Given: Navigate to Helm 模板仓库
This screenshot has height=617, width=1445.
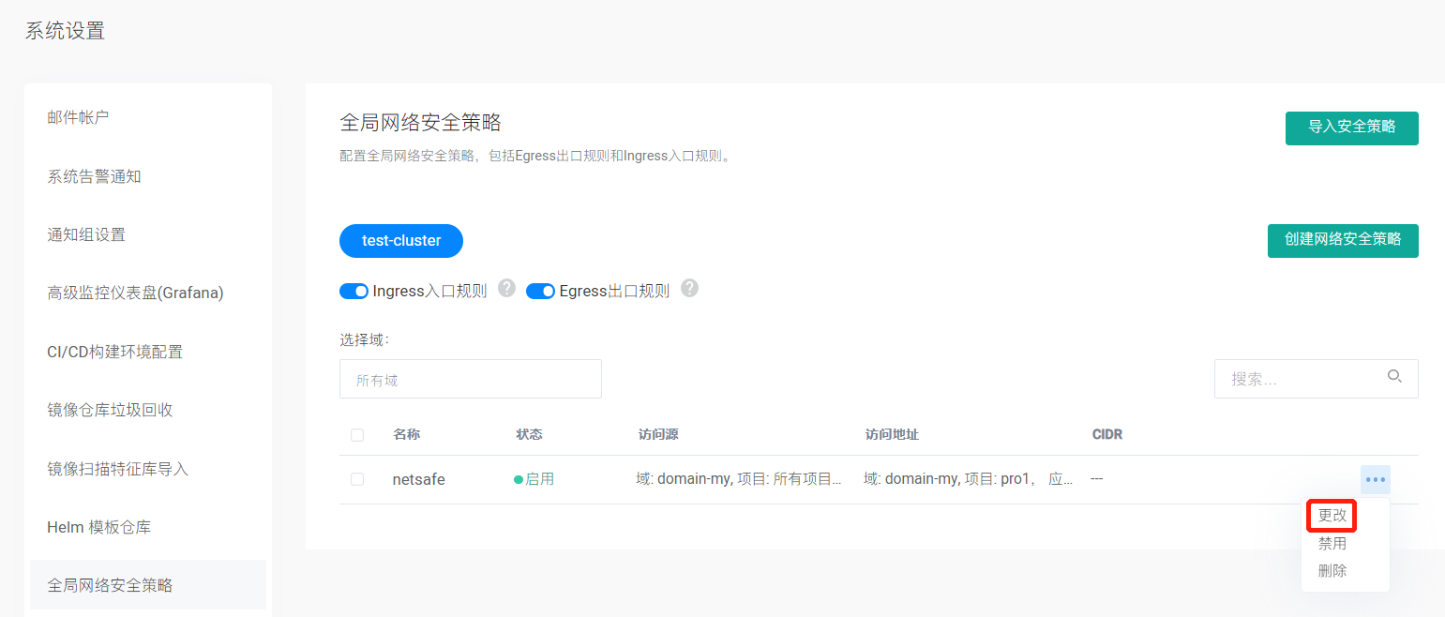Looking at the screenshot, I should 98,527.
